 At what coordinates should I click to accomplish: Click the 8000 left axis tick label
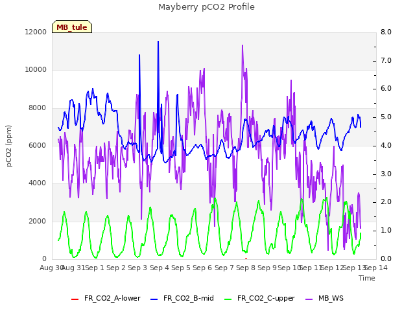point(38,108)
